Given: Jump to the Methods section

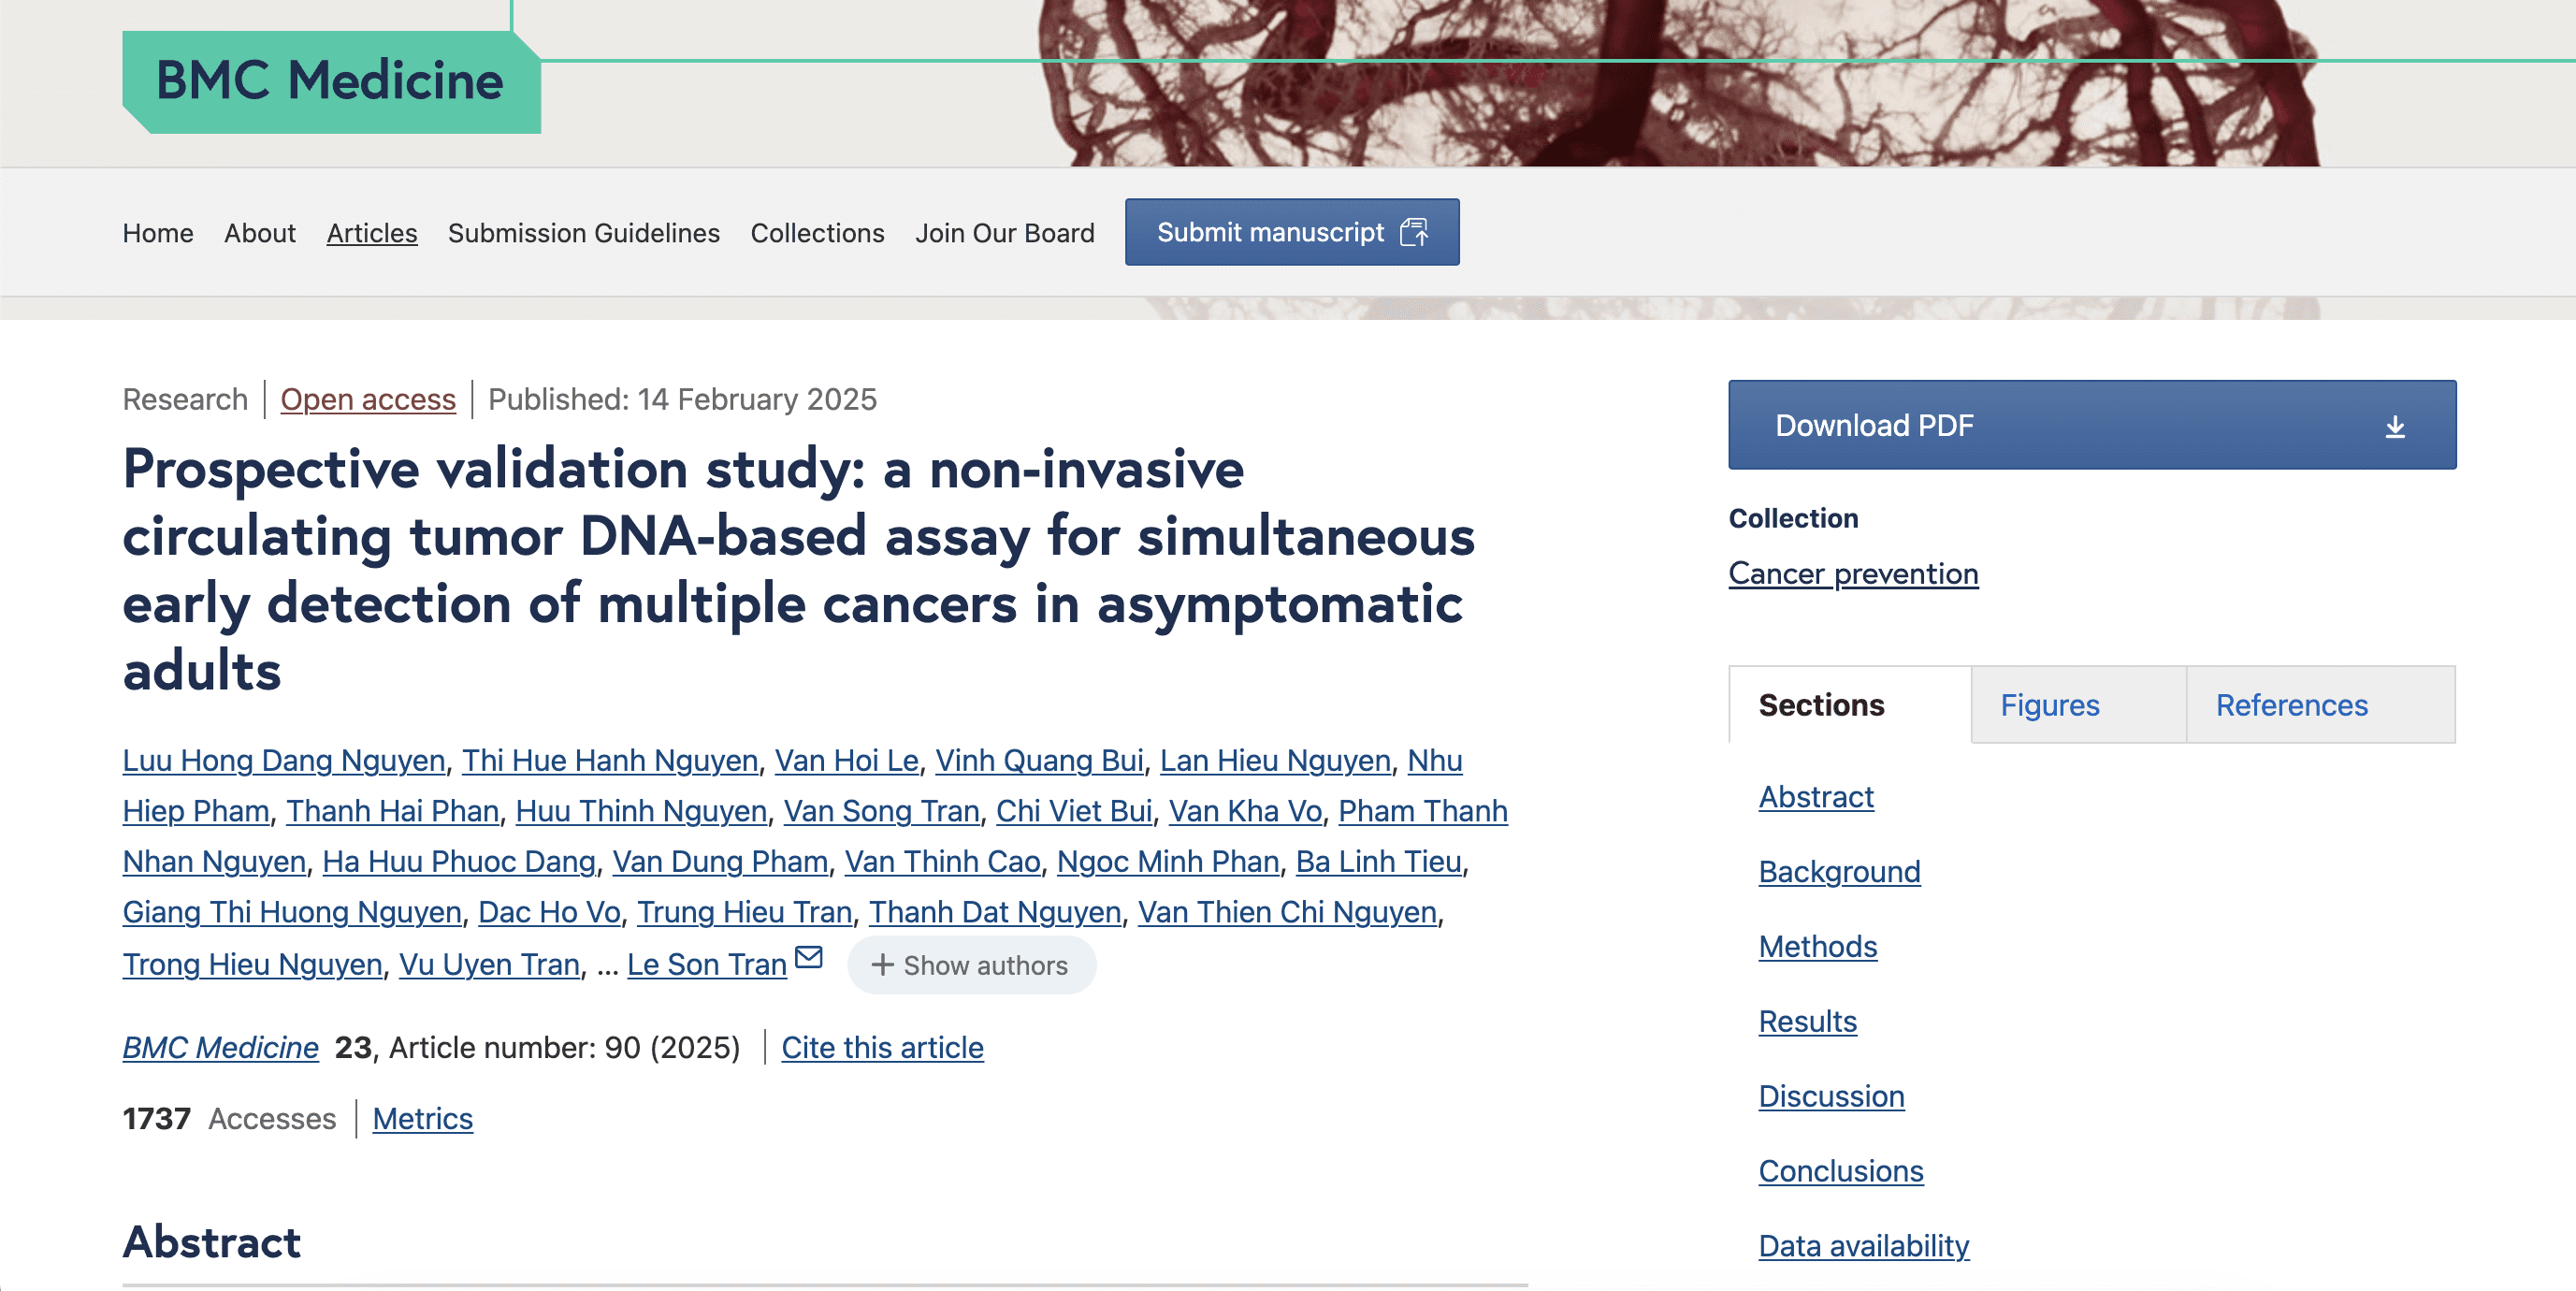Looking at the screenshot, I should 1817,946.
